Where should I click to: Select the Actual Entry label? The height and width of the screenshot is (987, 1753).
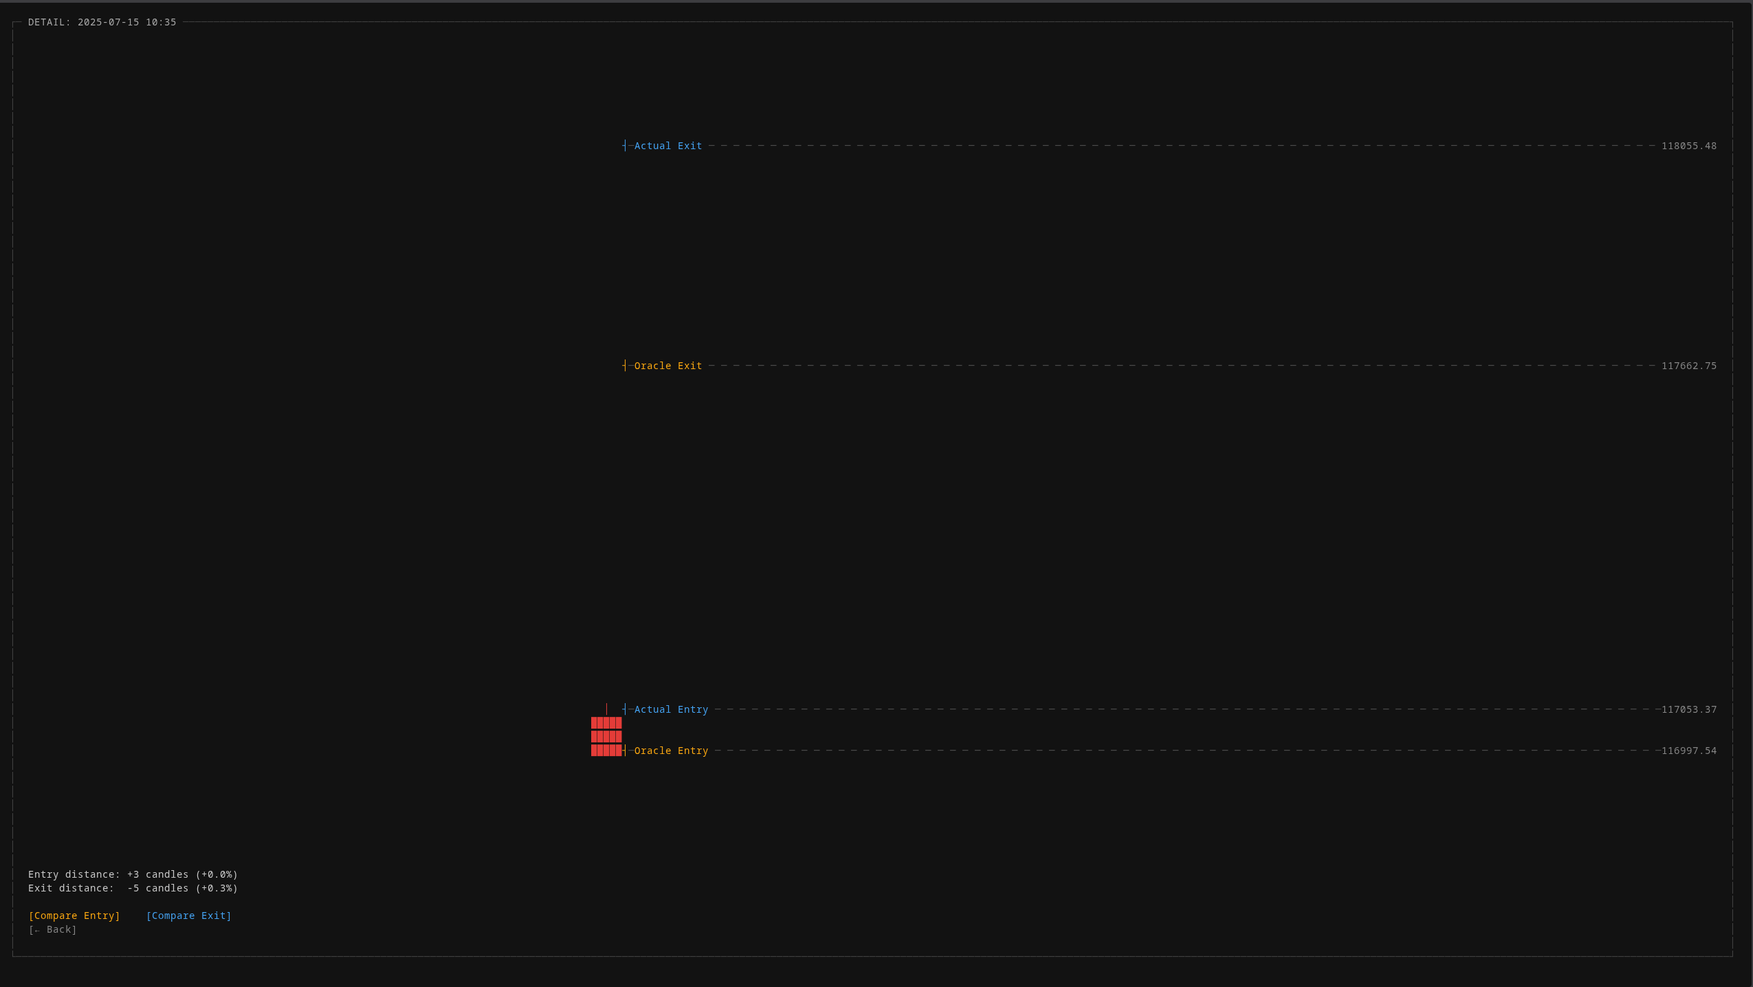[x=670, y=709]
